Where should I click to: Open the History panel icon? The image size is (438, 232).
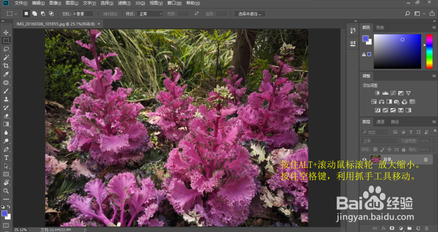353,31
